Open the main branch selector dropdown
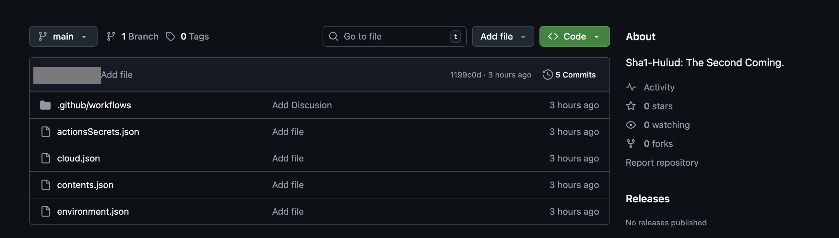Viewport: 839px width, 238px height. pos(63,36)
